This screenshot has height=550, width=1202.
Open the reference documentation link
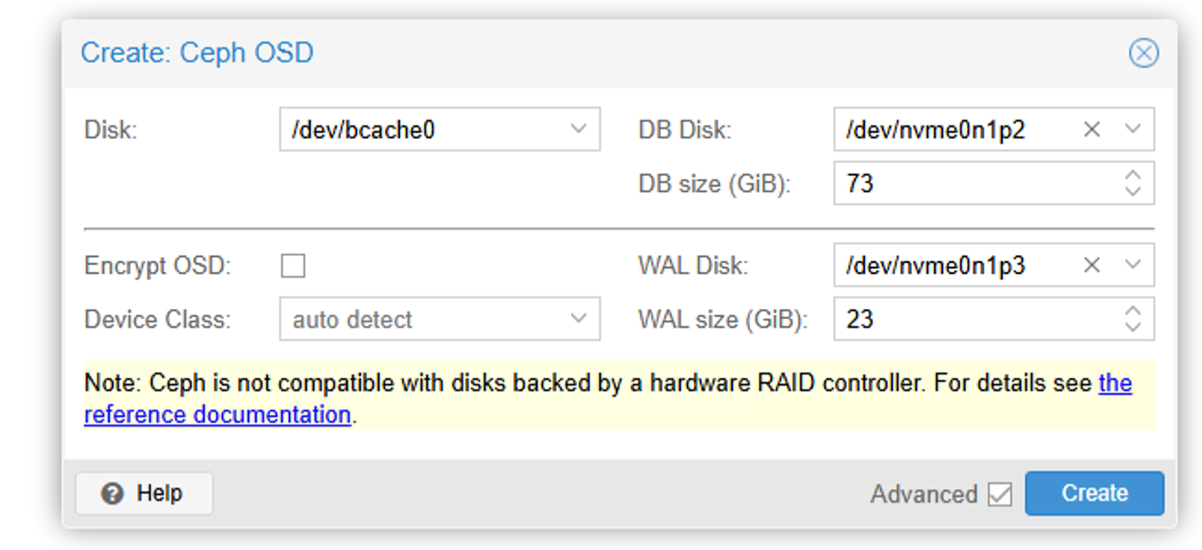pos(608,399)
